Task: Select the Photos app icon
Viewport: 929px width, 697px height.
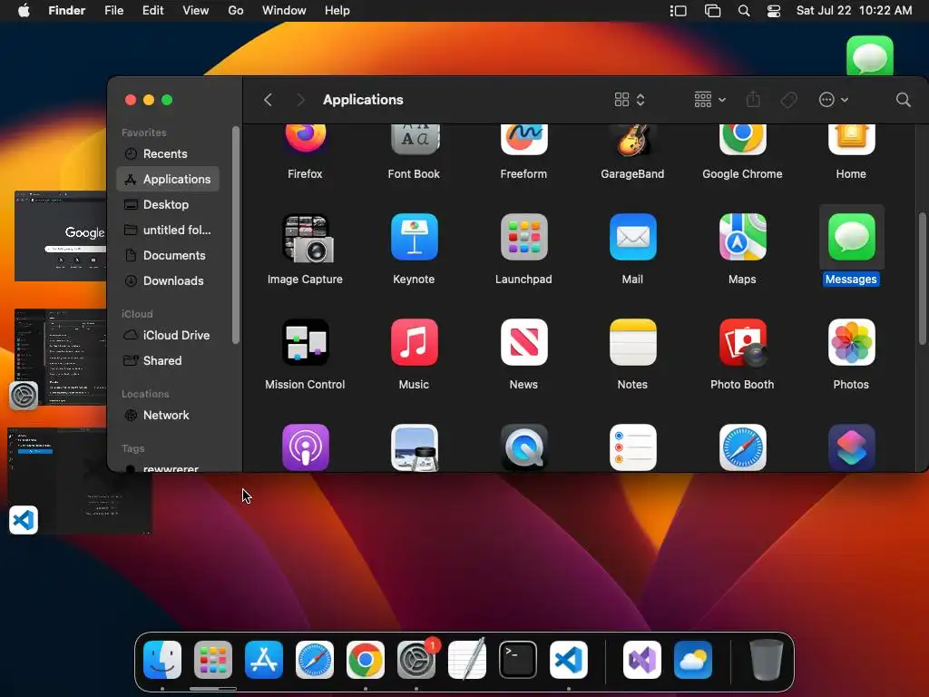Action: (x=851, y=342)
